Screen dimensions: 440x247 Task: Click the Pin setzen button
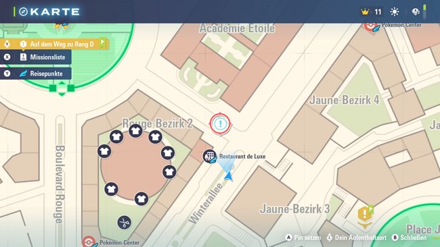click(x=303, y=238)
